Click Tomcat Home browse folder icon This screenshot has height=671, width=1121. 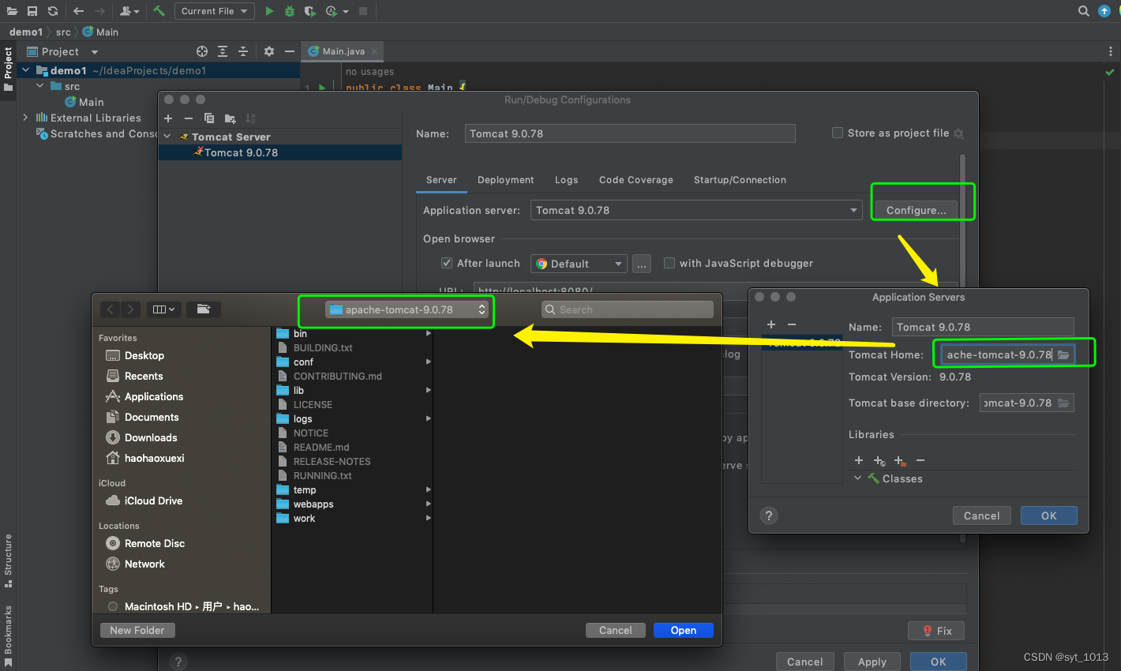[1063, 354]
